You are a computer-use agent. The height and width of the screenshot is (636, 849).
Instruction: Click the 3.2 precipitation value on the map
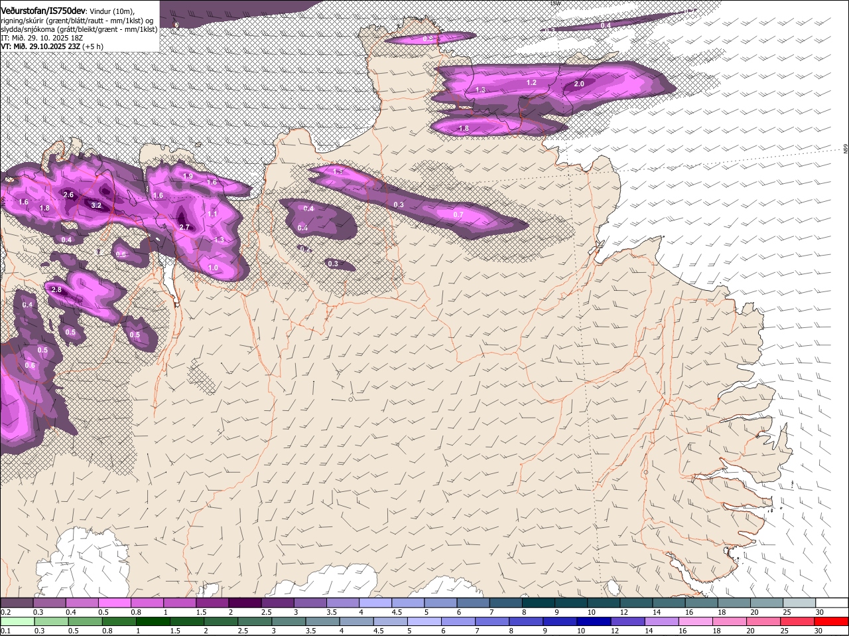[96, 206]
